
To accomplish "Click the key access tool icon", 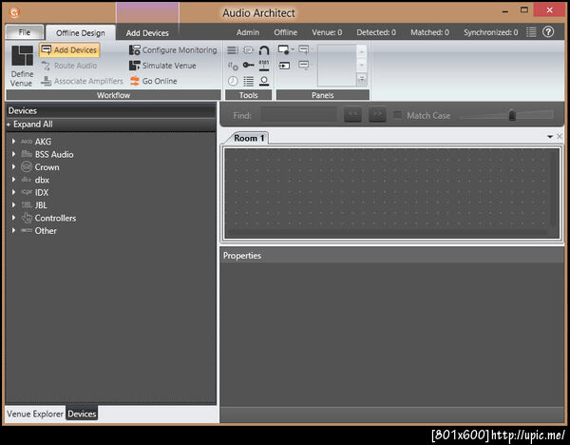I will point(248,65).
